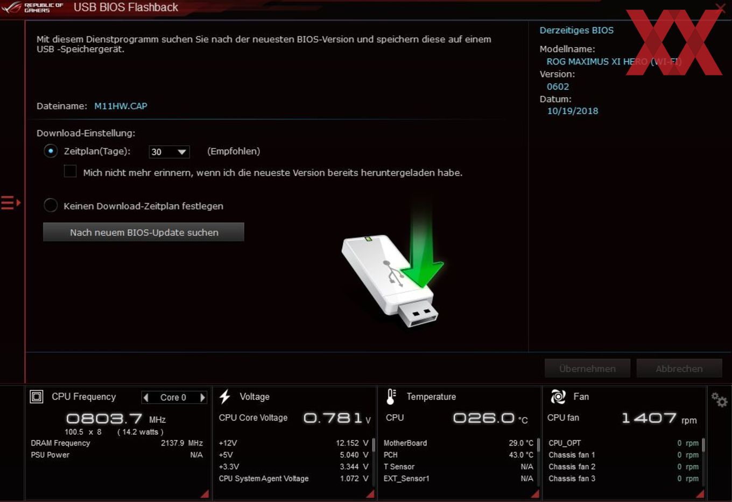This screenshot has height=502, width=732.
Task: Expand Voltage panel corner triangle
Action: [x=370, y=494]
